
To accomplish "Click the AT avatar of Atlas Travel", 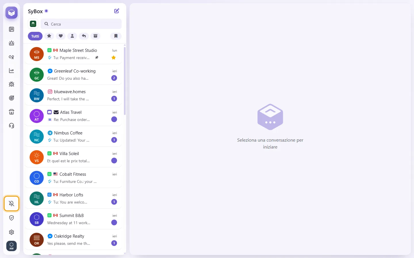I will (37, 116).
